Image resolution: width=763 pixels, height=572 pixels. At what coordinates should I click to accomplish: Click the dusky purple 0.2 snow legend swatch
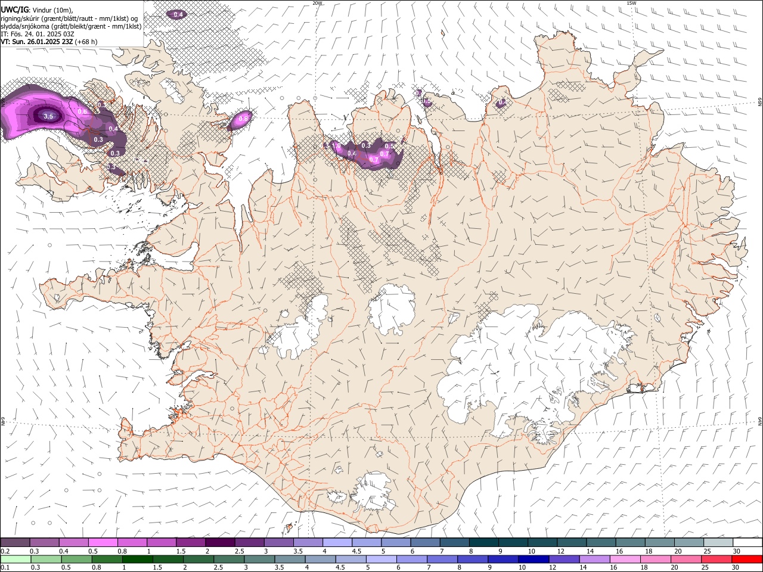pos(15,542)
